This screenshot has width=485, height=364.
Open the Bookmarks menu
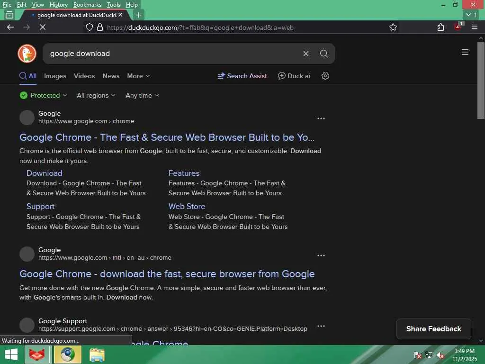point(87,5)
